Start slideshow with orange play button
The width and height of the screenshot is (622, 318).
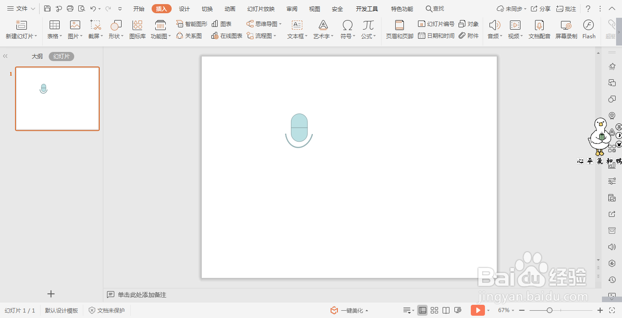(x=478, y=310)
